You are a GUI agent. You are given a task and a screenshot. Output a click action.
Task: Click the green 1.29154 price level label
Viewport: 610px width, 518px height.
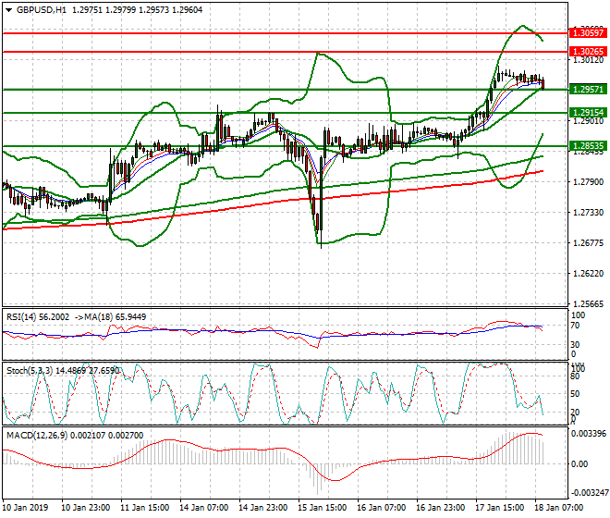click(x=588, y=112)
